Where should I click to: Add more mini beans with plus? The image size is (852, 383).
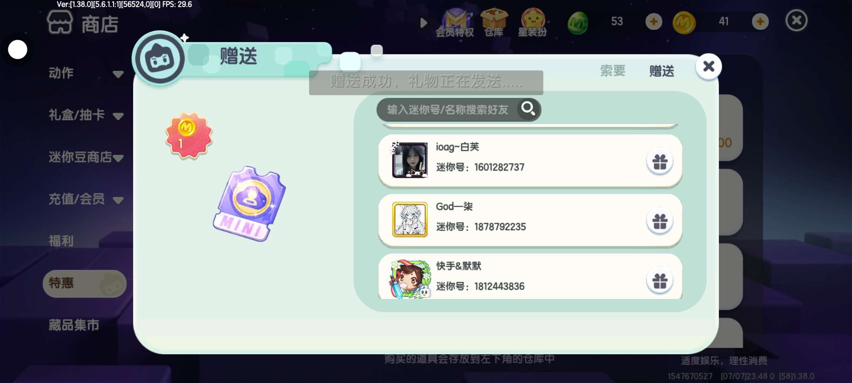coord(654,22)
